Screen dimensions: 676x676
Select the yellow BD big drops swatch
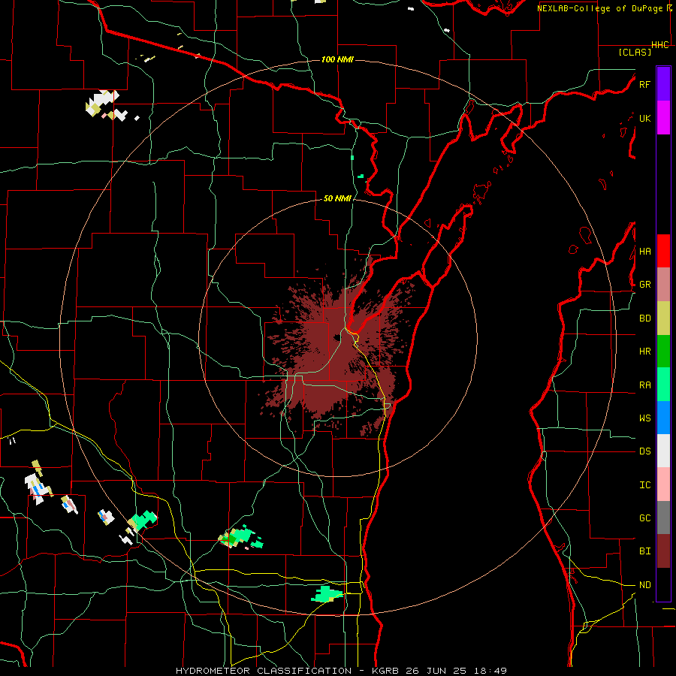(663, 318)
